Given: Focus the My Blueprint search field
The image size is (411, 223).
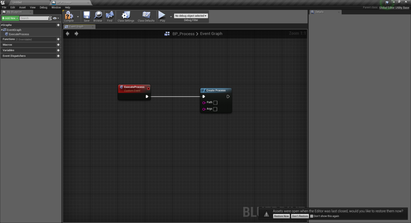Looking at the screenshot, I should coord(34,18).
